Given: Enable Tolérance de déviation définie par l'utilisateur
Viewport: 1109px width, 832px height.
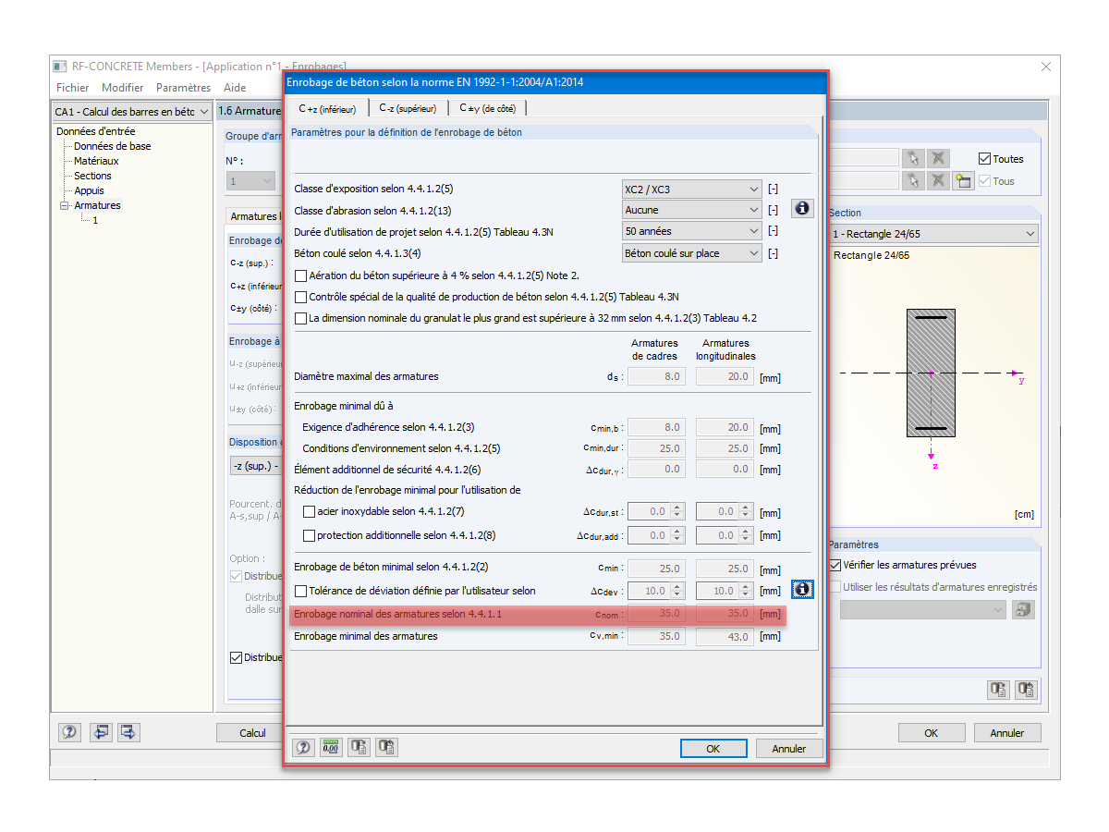Looking at the screenshot, I should pos(300,591).
